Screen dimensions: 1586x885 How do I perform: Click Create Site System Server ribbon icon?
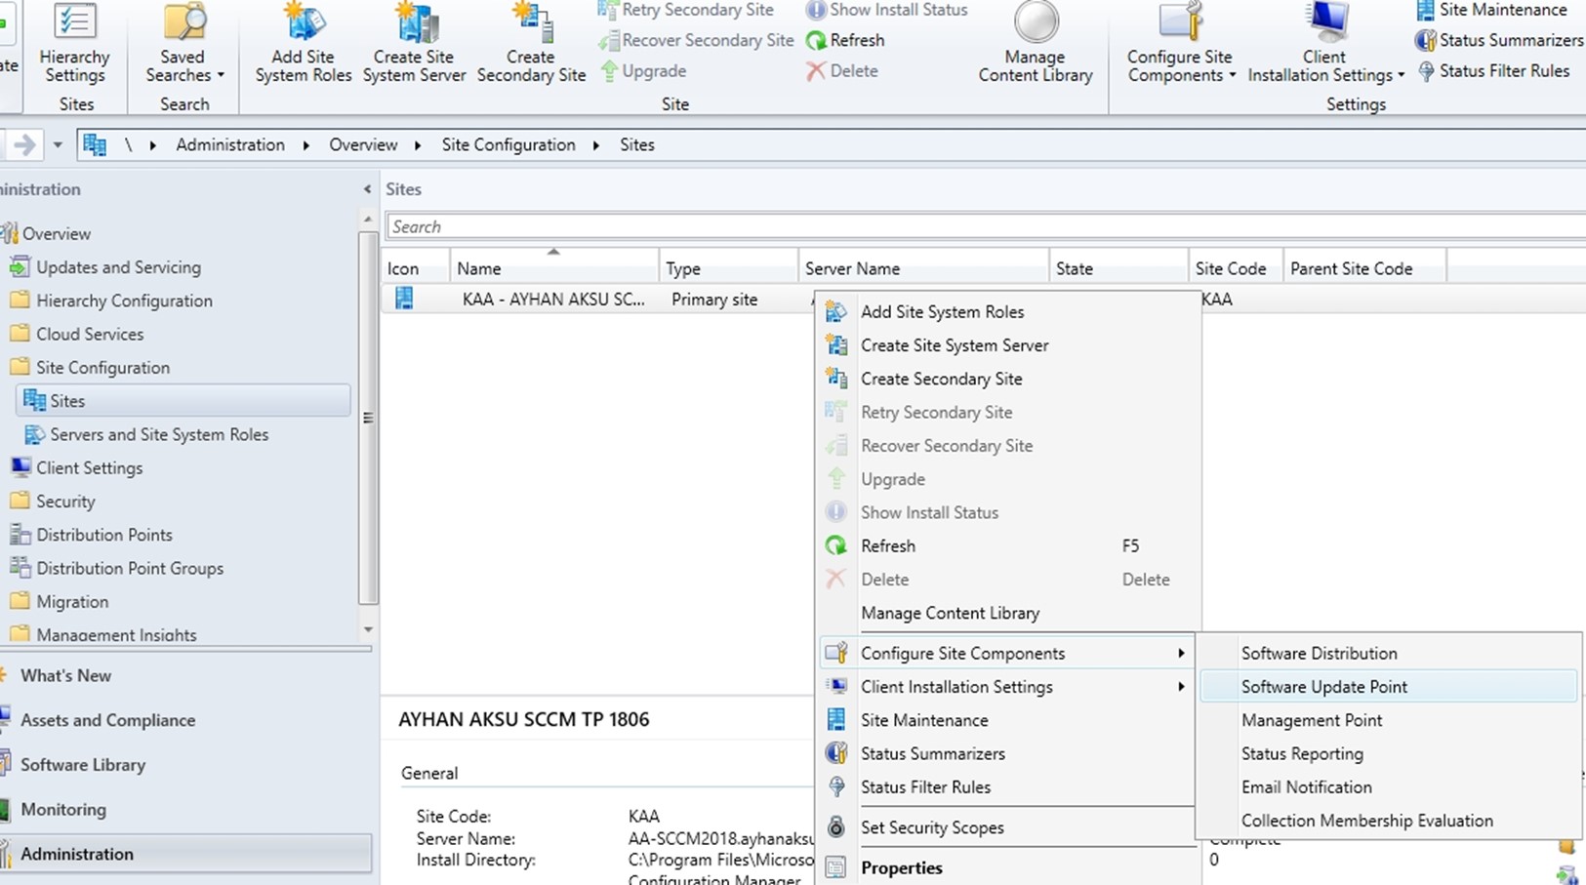click(414, 44)
